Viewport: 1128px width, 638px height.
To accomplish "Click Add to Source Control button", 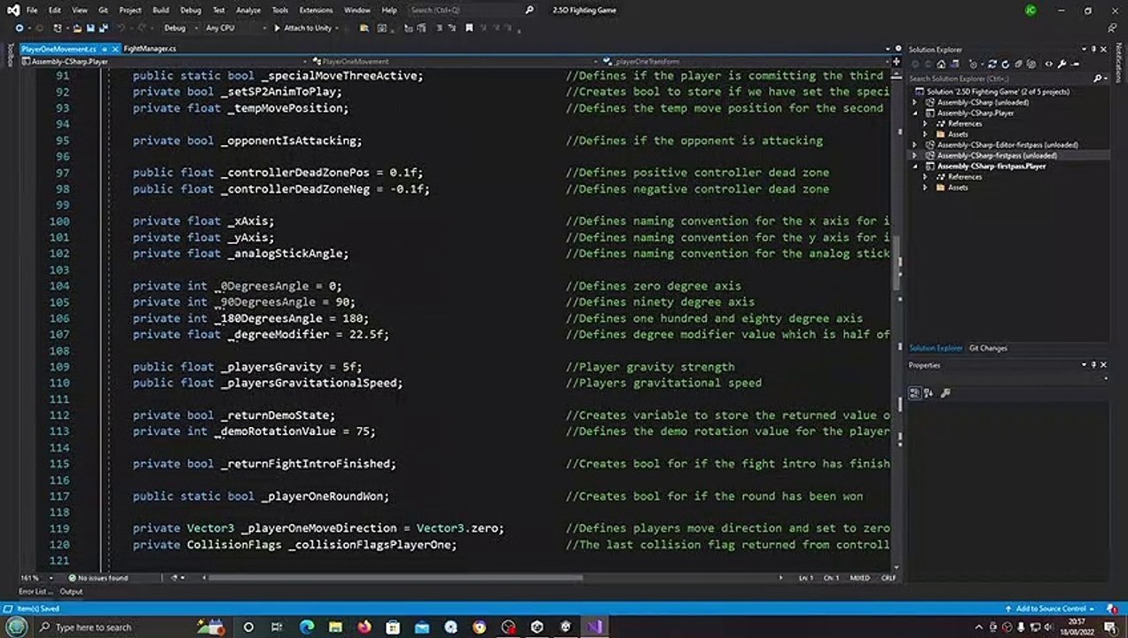I will point(1050,609).
